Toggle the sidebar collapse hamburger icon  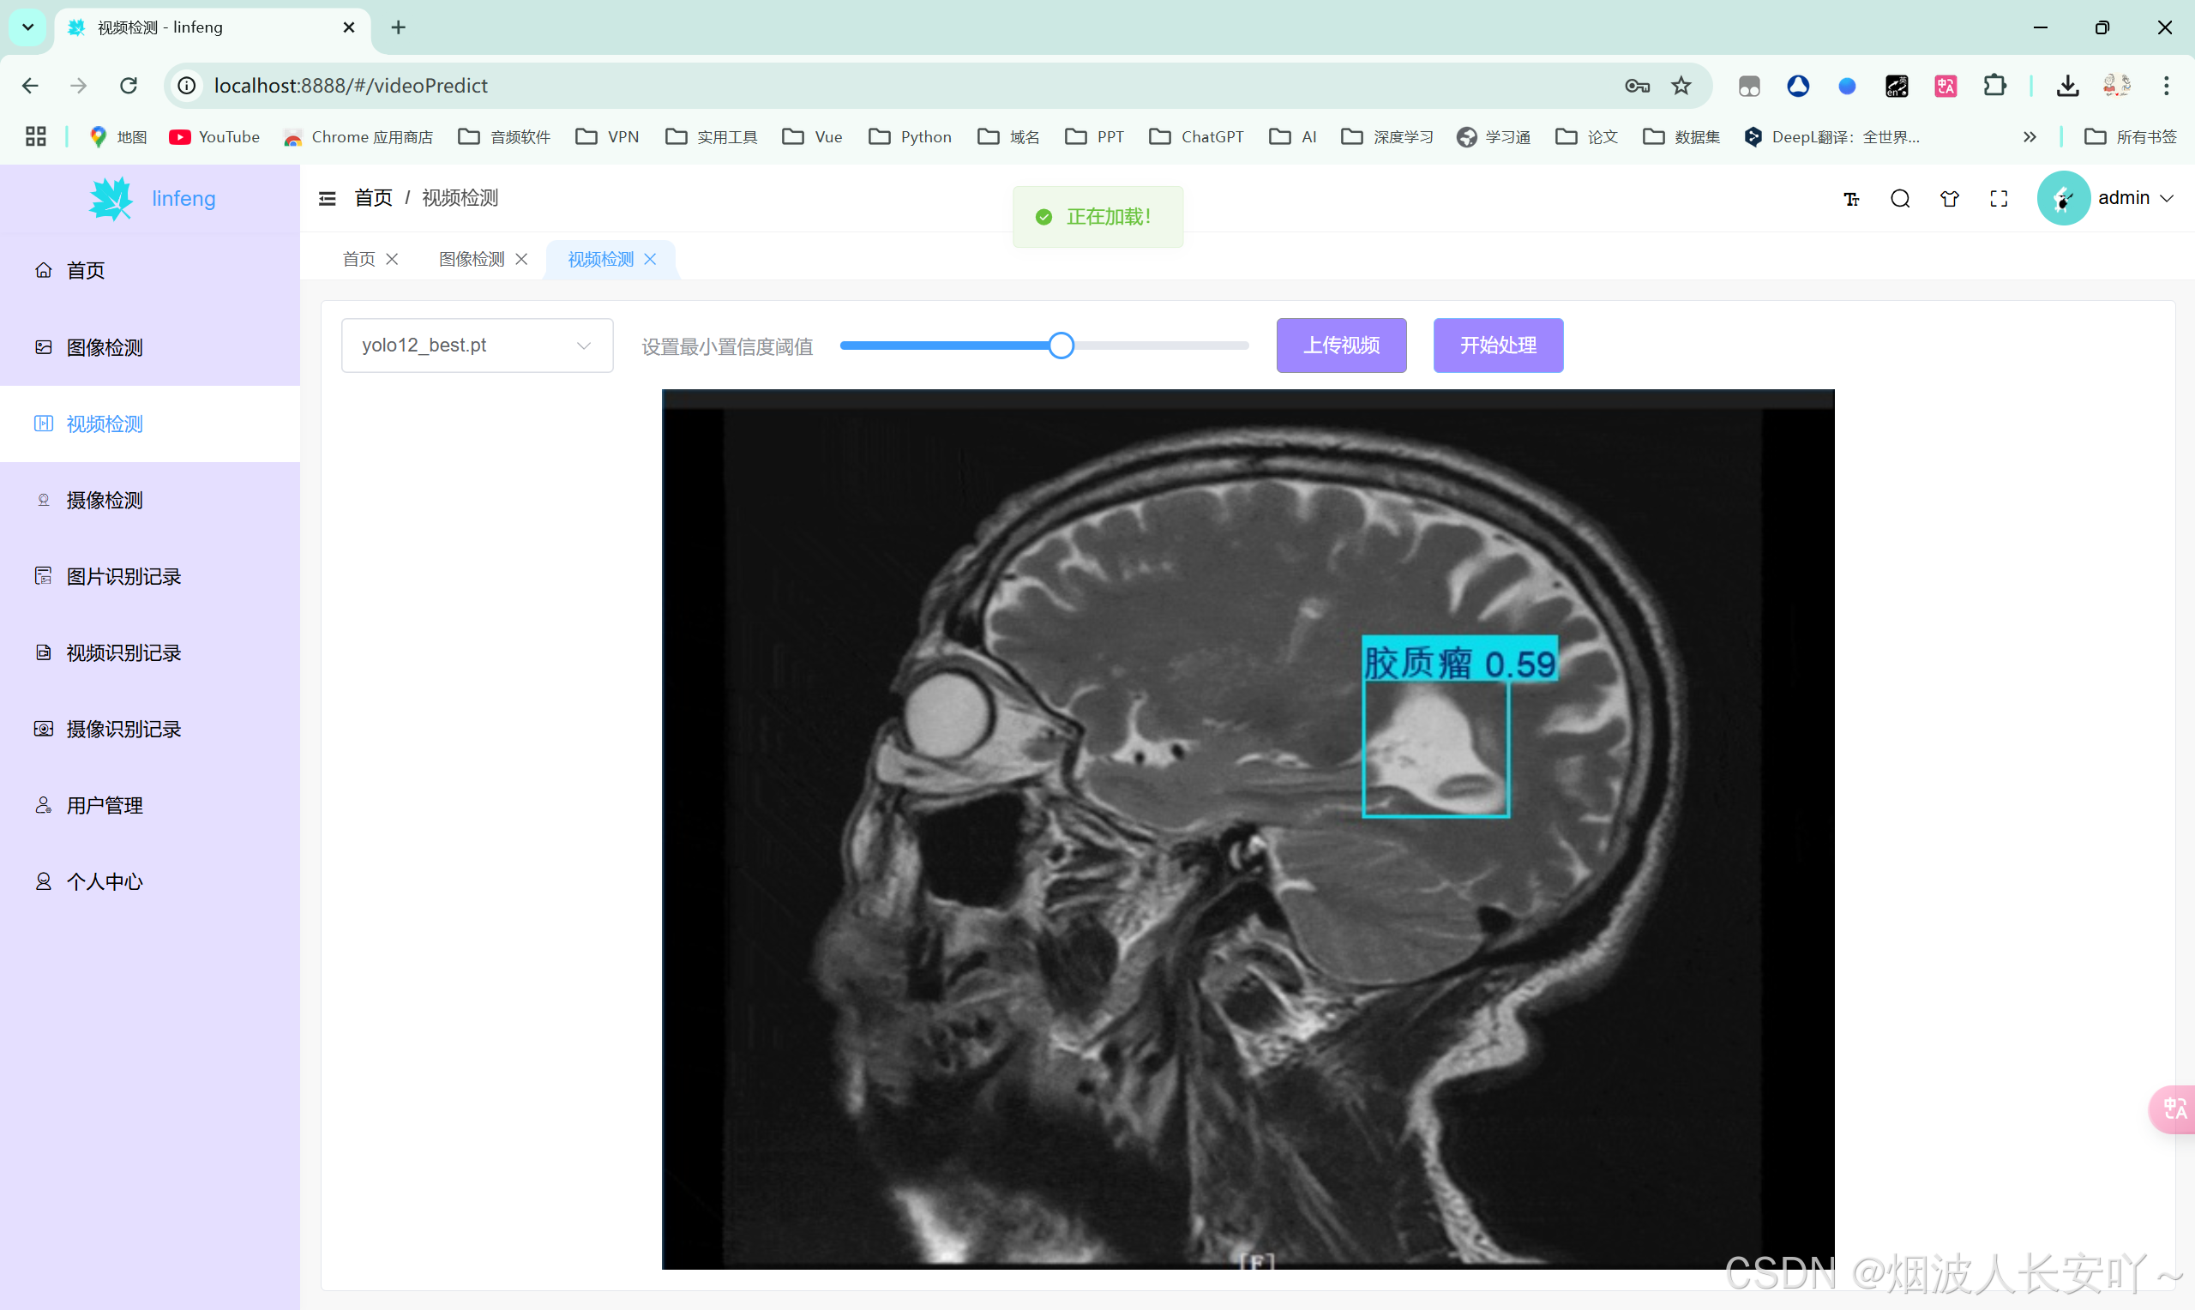(327, 198)
